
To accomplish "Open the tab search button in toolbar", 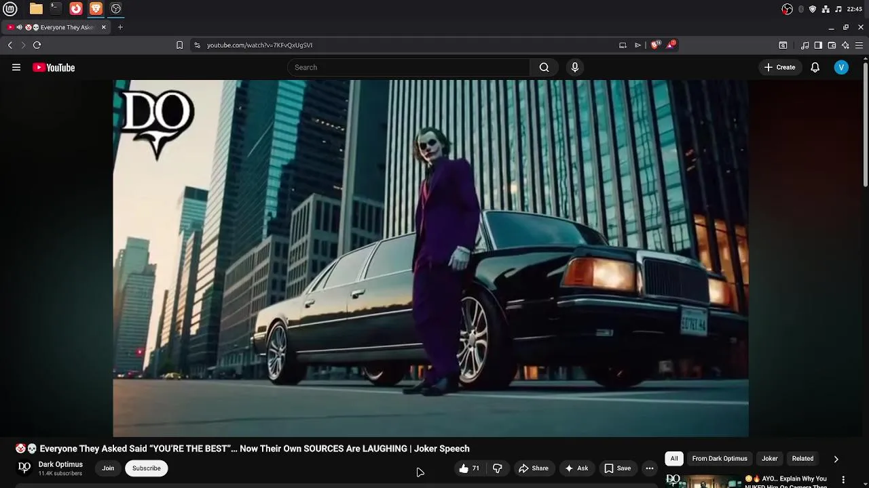I will pyautogui.click(x=783, y=45).
